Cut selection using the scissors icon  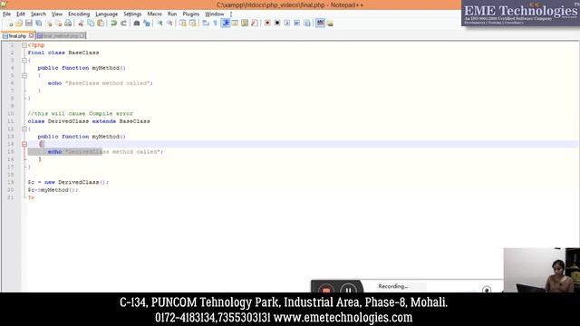tap(81, 24)
